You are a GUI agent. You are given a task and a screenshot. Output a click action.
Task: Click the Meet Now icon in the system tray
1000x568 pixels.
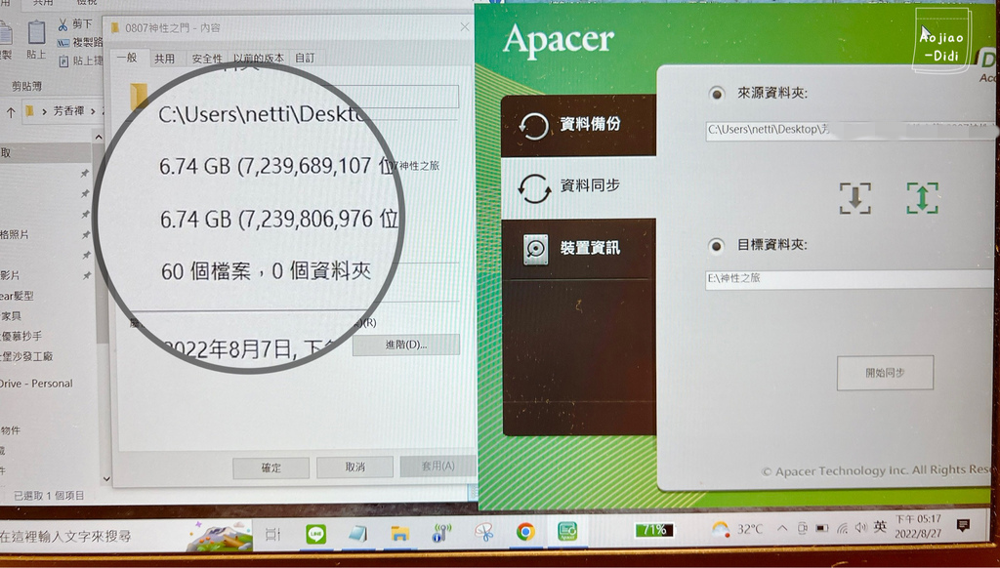pyautogui.click(x=803, y=529)
